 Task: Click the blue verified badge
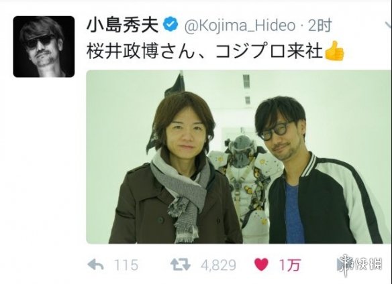point(170,25)
